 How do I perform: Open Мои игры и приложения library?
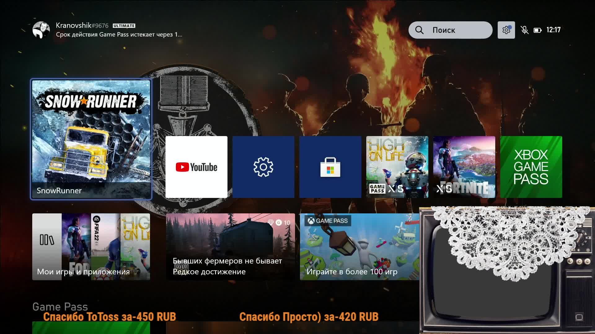(x=91, y=247)
